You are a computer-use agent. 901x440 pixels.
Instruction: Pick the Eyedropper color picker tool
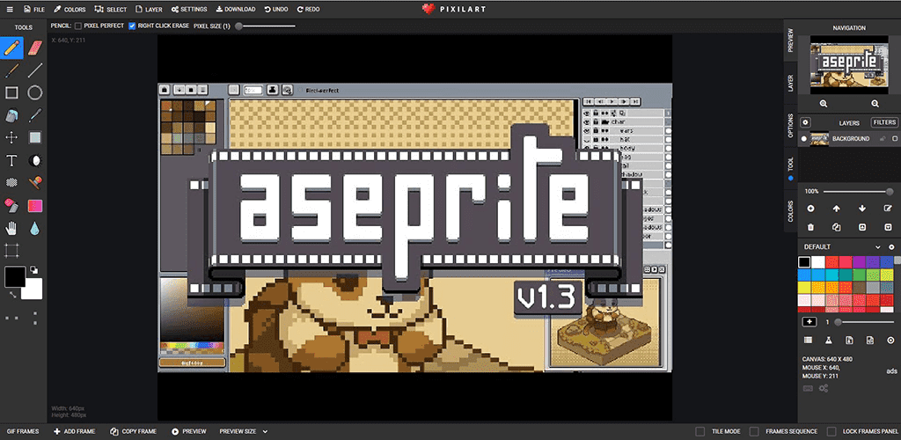[35, 115]
